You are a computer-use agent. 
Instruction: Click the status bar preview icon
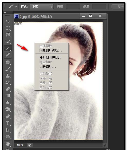[30, 145]
